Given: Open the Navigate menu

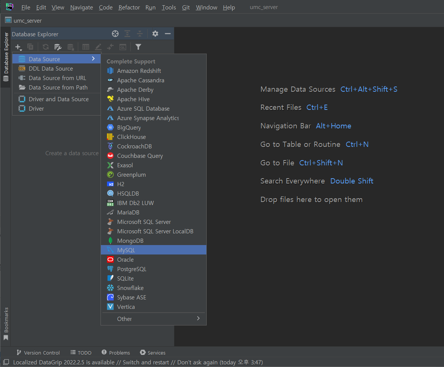Looking at the screenshot, I should click(x=82, y=7).
